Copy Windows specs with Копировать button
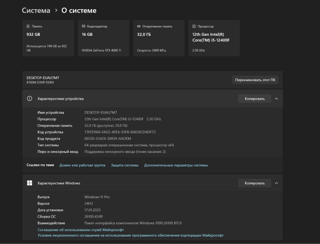The width and height of the screenshot is (320, 244). pyautogui.click(x=255, y=183)
